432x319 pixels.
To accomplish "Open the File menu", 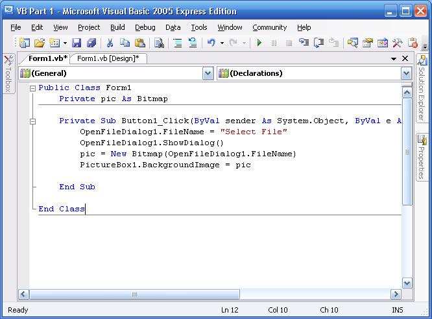I will click(16, 27).
